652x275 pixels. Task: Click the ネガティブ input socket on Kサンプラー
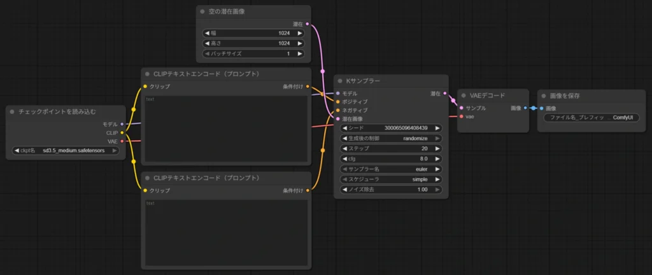point(337,110)
